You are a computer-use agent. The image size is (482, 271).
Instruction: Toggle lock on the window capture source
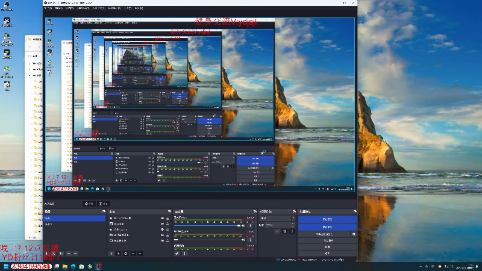(167, 224)
